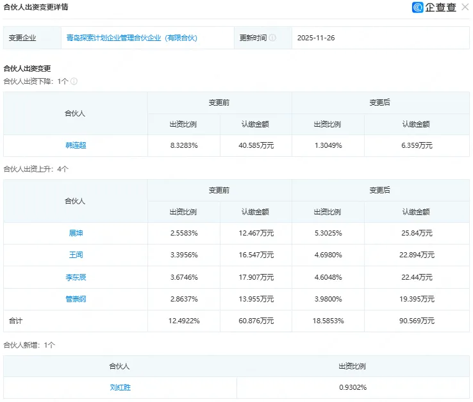This screenshot has width=473, height=402.
Task: Open partner 展坤's profile link
Action: pyautogui.click(x=76, y=233)
